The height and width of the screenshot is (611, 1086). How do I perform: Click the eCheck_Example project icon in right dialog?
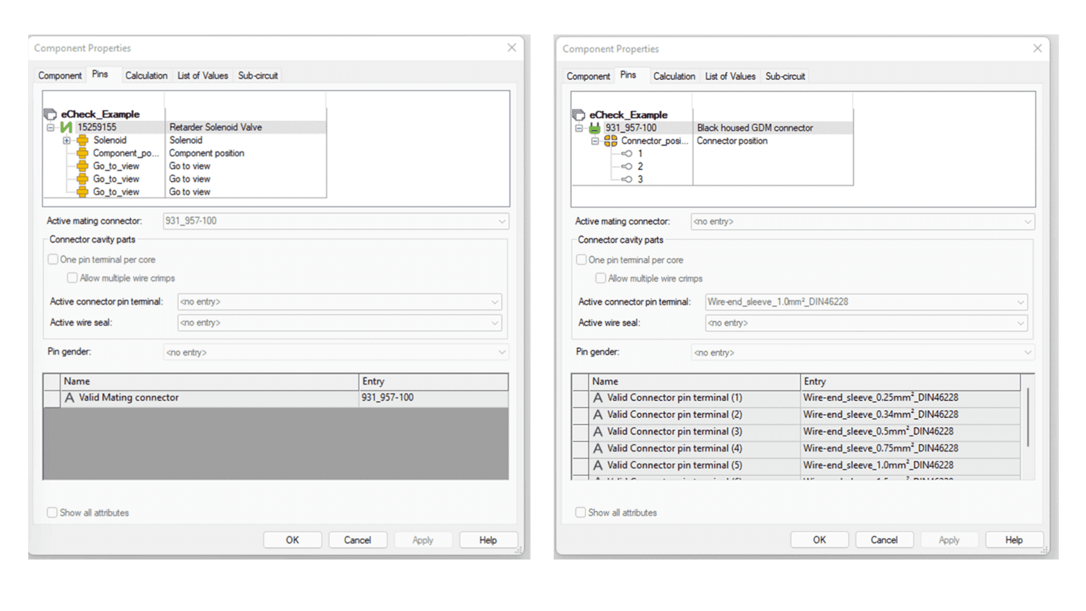[x=578, y=115]
